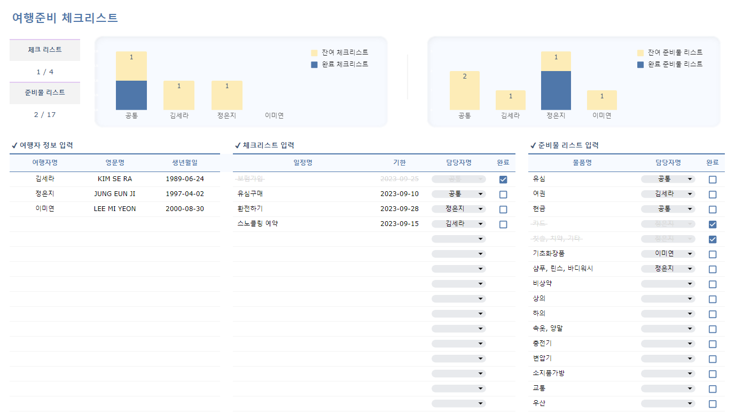Check the 우산 checkbox
Image resolution: width=735 pixels, height=413 pixels.
[713, 404]
